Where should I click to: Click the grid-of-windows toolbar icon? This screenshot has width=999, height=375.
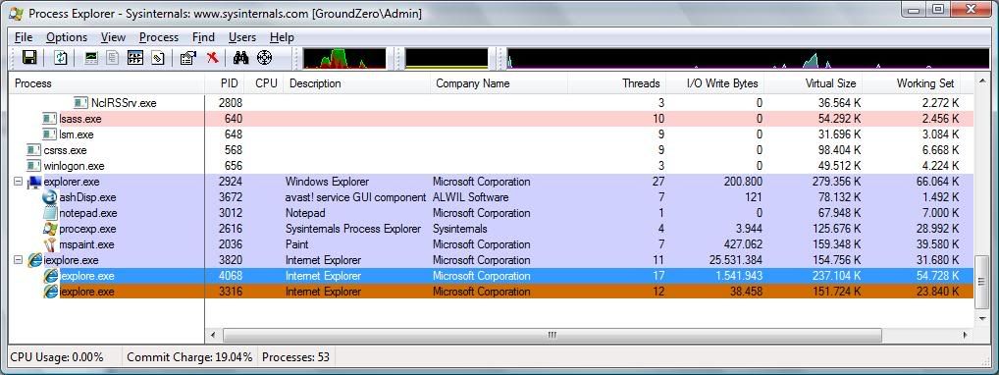(x=135, y=58)
